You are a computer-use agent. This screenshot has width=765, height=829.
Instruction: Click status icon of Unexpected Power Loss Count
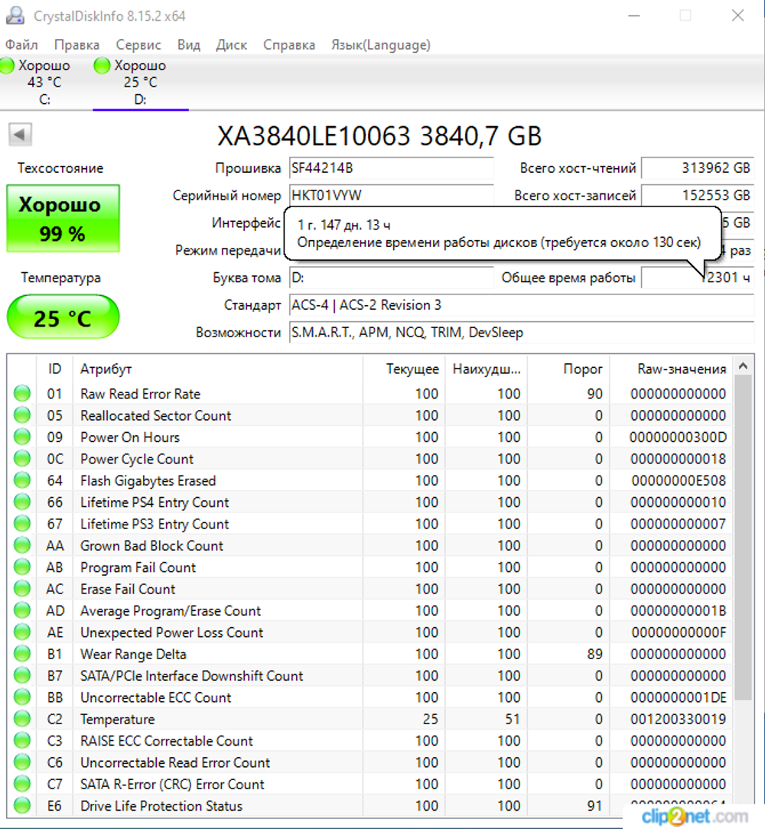tap(22, 632)
